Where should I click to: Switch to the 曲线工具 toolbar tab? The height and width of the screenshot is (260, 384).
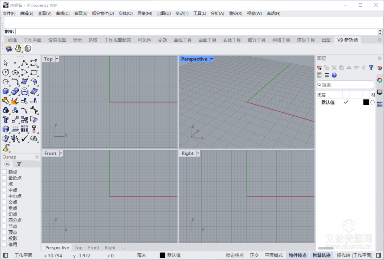[183, 40]
